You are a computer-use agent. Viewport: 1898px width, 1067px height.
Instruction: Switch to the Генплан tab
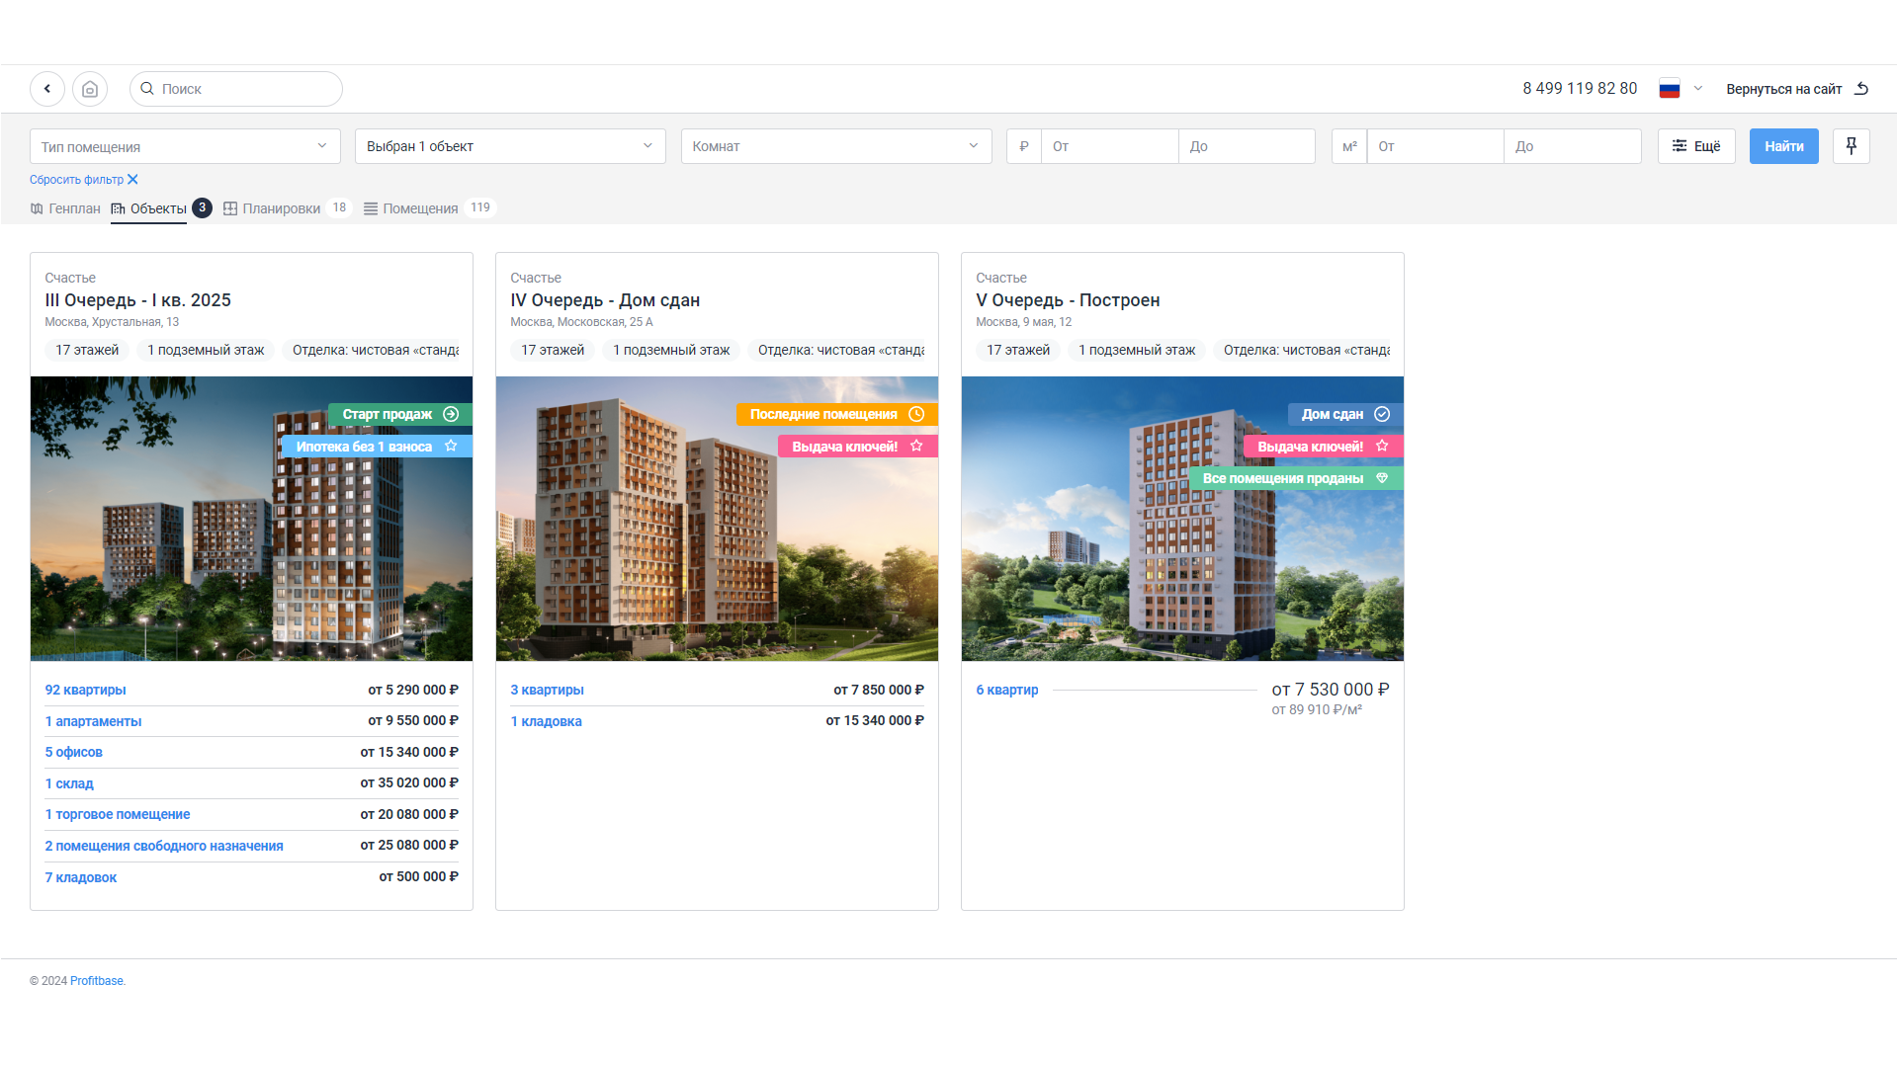coord(65,208)
